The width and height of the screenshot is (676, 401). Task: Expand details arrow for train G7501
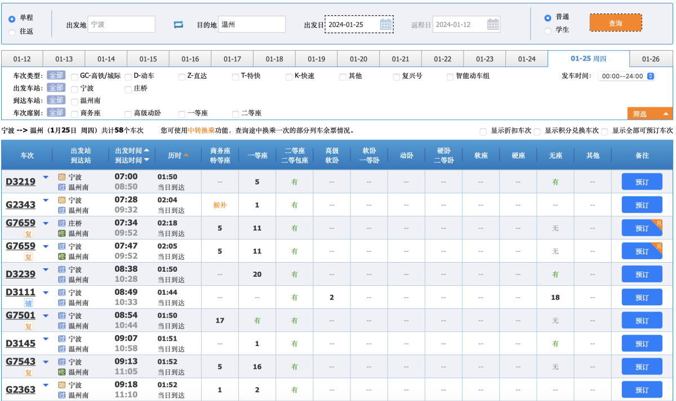[x=46, y=316]
